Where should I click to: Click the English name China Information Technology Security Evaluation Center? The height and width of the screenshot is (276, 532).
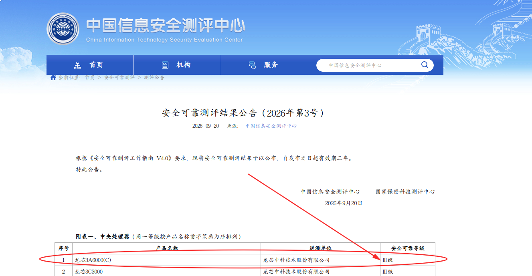(164, 40)
